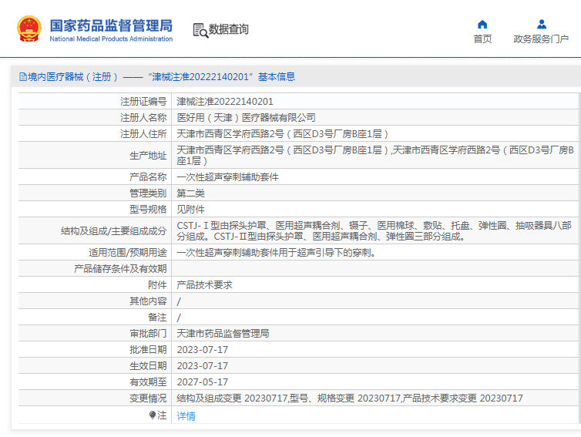Click the 其他内容 label
This screenshot has height=437, width=581.
pos(148,301)
